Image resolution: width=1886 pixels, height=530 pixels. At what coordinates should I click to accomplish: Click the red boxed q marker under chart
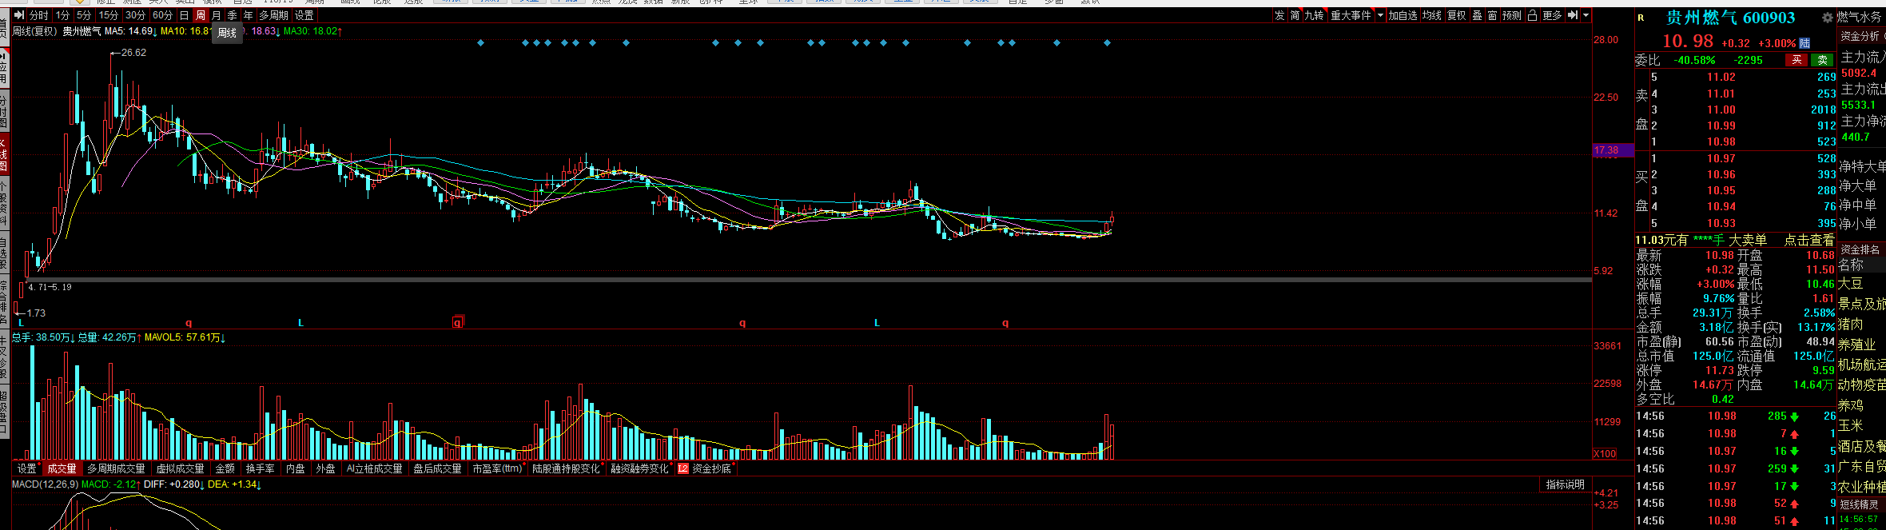pyautogui.click(x=457, y=322)
